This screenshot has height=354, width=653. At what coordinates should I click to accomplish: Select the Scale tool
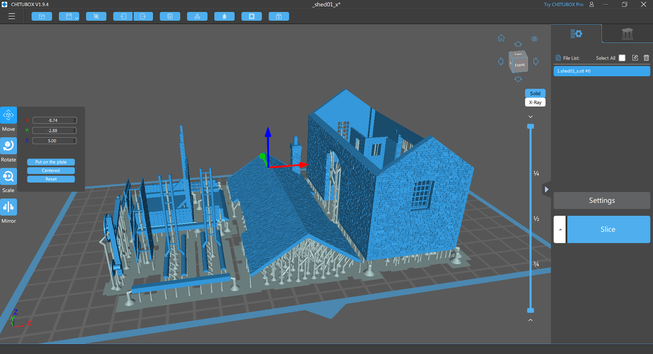9,176
